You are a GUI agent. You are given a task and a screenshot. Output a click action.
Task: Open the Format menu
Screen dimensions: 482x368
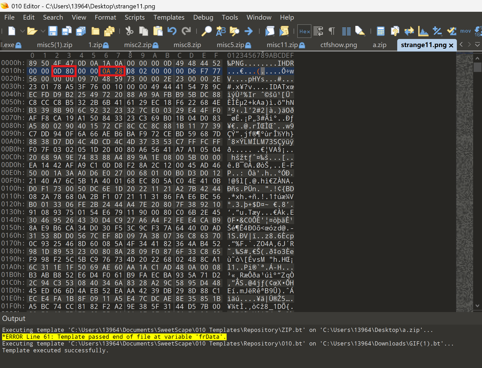click(x=105, y=18)
